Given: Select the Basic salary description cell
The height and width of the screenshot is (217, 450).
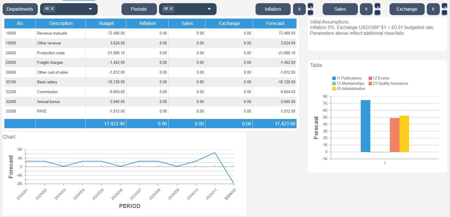Looking at the screenshot, I should [x=60, y=82].
